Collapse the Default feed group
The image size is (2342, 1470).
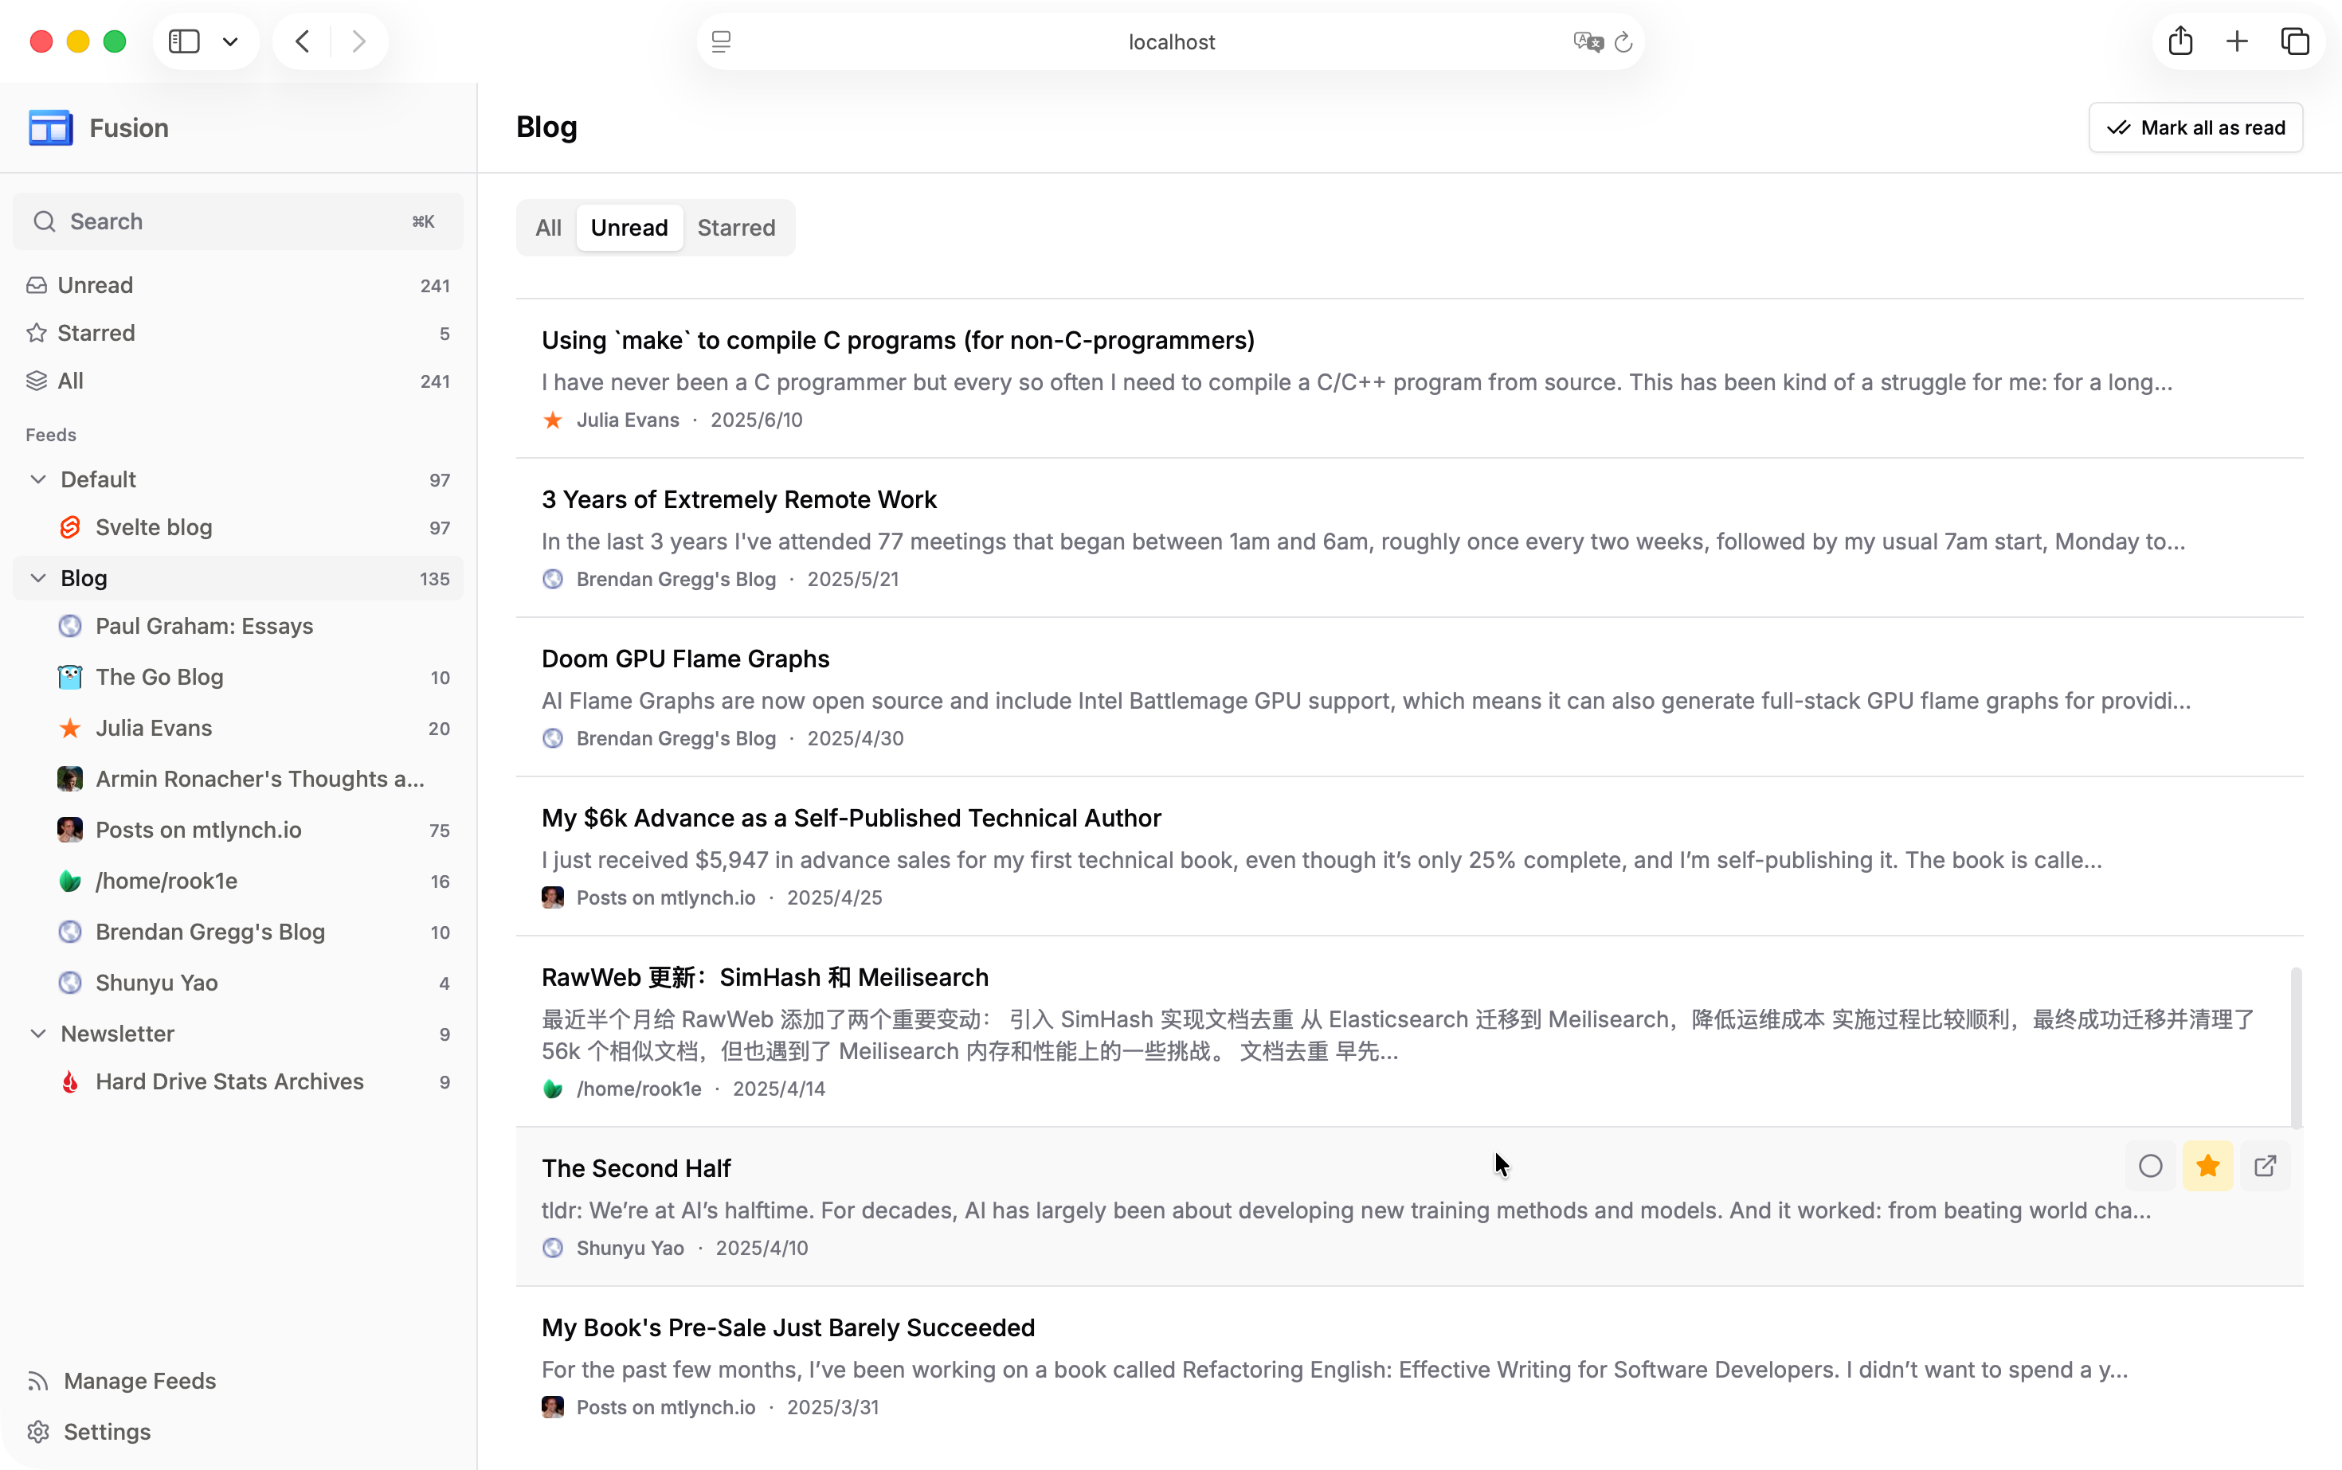(38, 479)
